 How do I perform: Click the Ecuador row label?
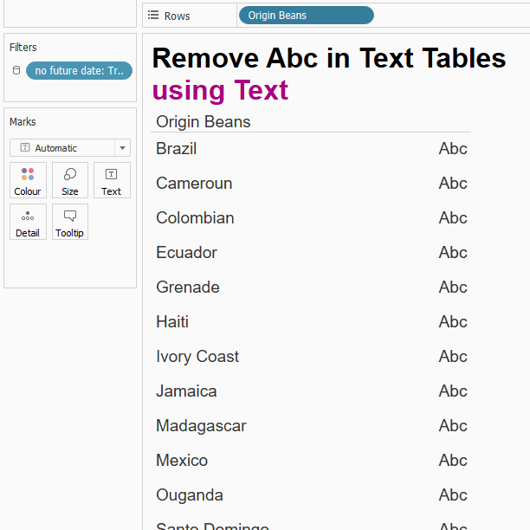click(186, 253)
